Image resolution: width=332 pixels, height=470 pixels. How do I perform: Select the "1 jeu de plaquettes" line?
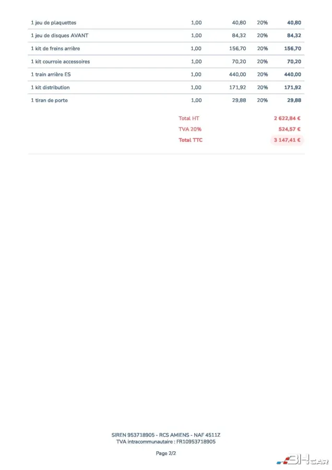click(53, 23)
